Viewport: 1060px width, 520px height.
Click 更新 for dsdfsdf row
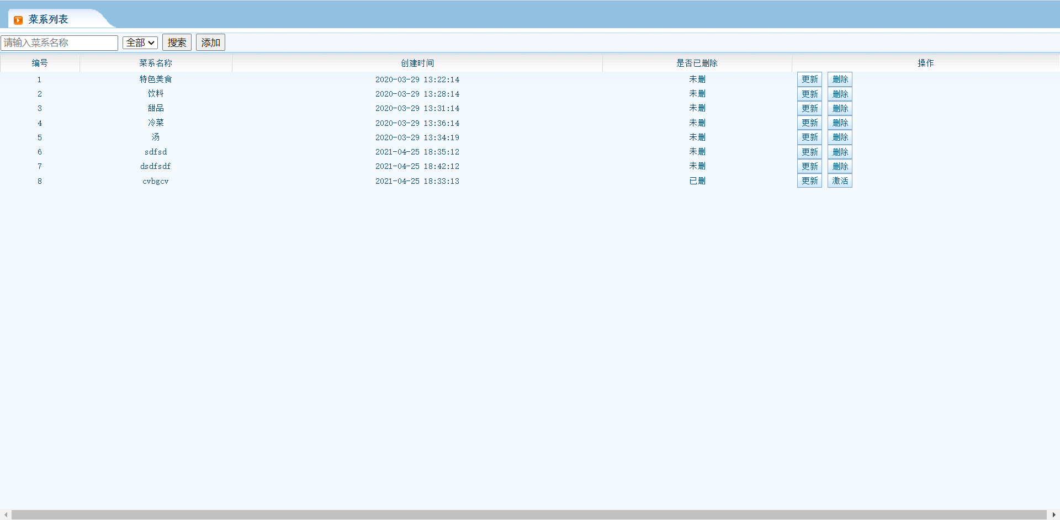(x=809, y=166)
